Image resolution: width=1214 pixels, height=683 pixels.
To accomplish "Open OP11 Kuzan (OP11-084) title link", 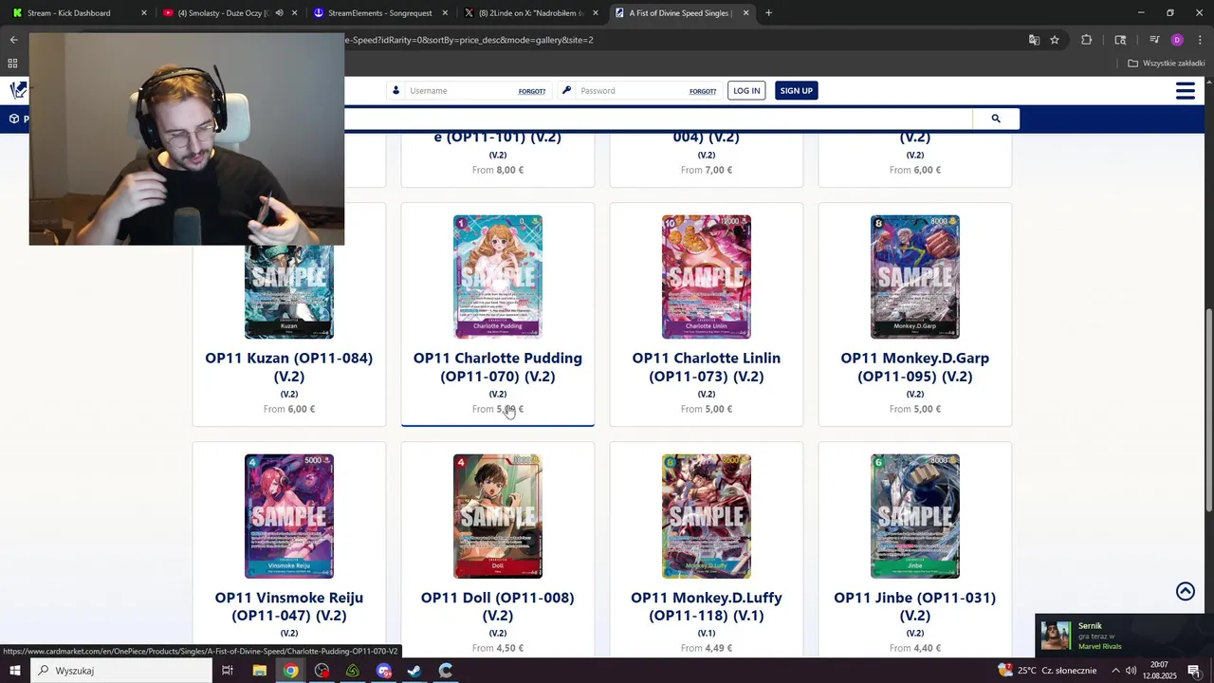I will pyautogui.click(x=289, y=367).
